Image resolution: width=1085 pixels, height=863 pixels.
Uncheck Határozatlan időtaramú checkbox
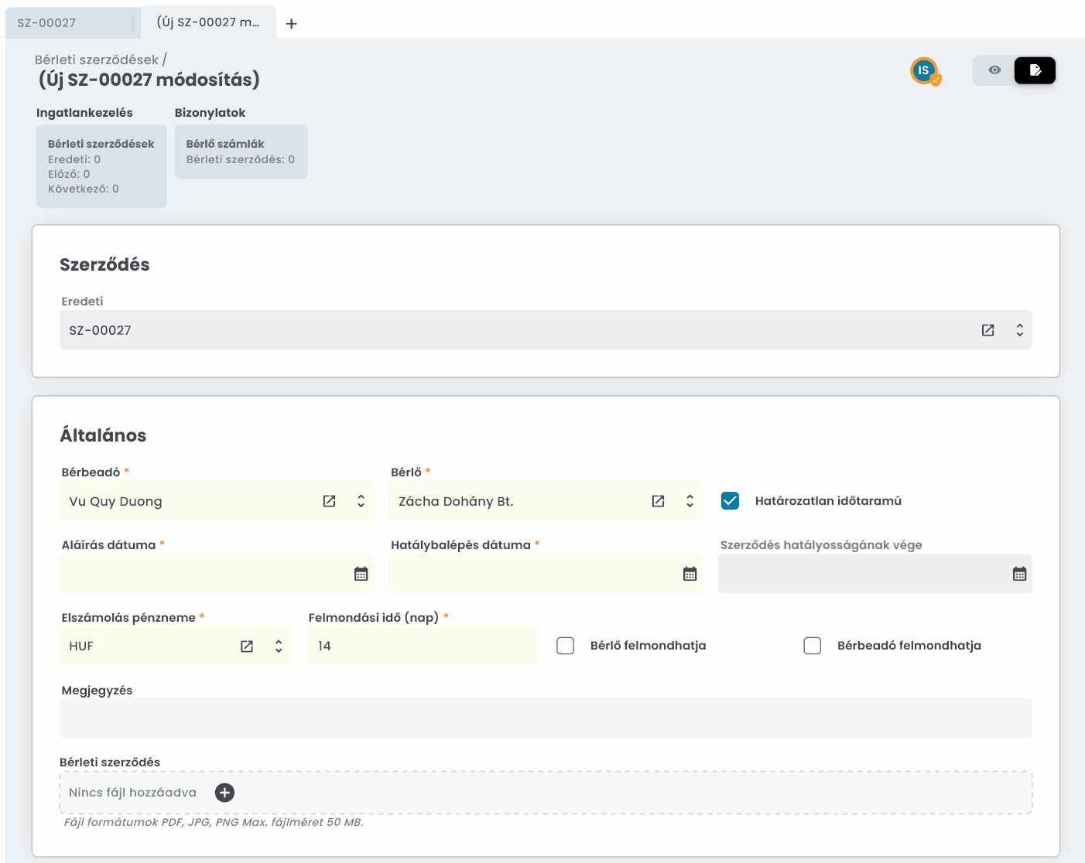730,500
